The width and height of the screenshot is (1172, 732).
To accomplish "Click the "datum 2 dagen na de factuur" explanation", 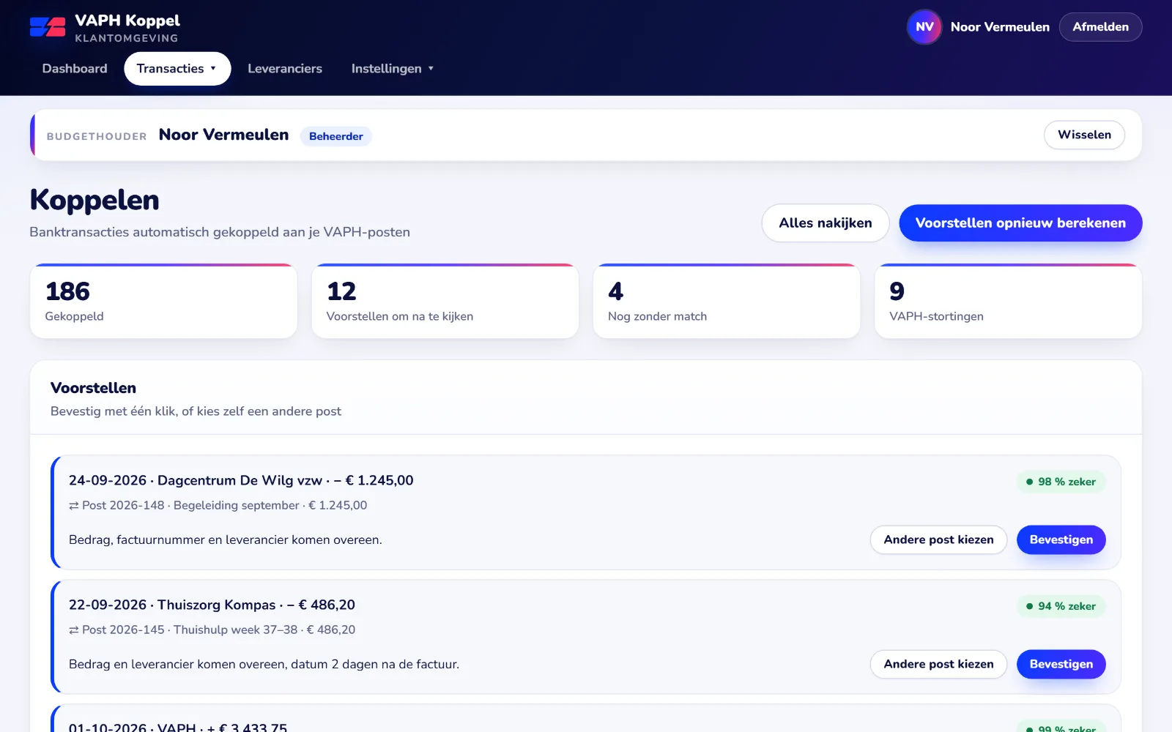I will tap(375, 665).
